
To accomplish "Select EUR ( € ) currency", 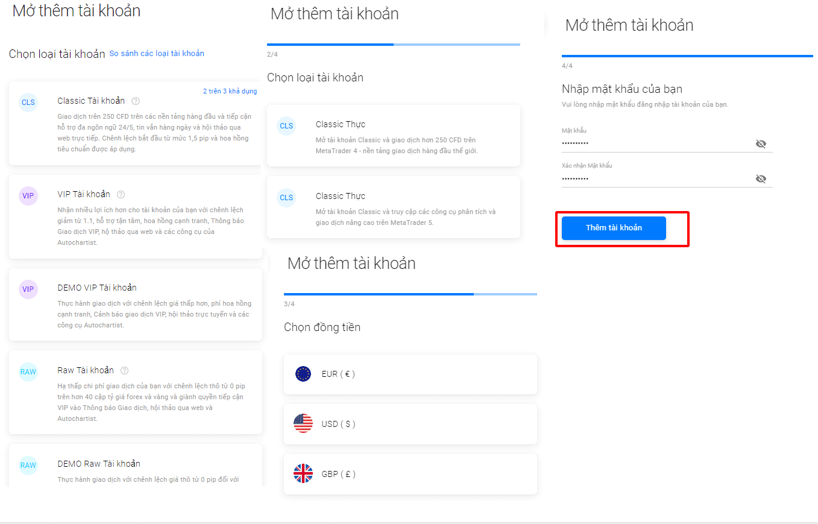I will pyautogui.click(x=411, y=374).
